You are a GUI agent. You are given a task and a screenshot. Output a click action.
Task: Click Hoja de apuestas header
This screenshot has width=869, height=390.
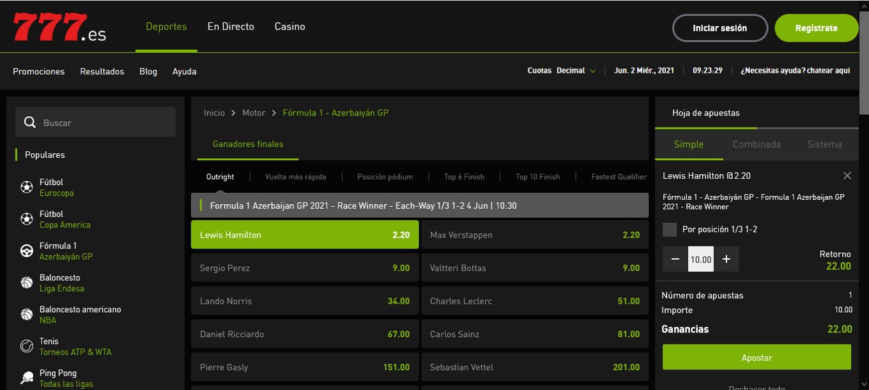coord(706,113)
